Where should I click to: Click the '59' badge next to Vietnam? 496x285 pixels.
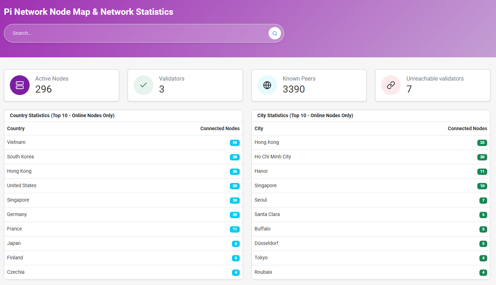point(235,142)
